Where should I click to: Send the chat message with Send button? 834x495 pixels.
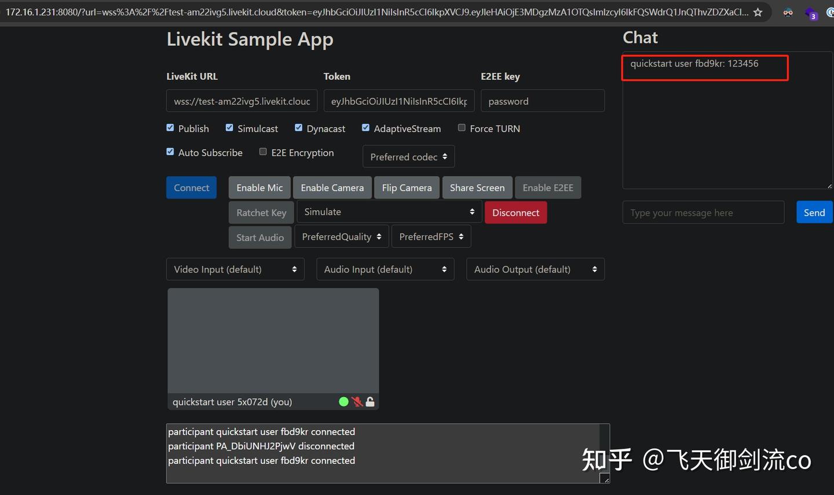(x=814, y=212)
